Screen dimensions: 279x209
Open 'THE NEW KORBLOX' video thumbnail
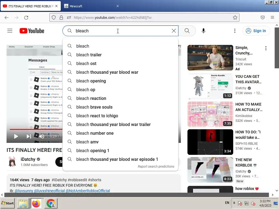point(210,170)
